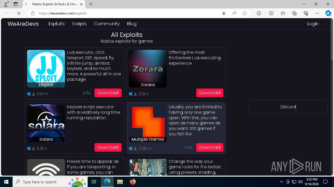The height and width of the screenshot is (187, 334).
Task: Click the taskbar search box
Action: (x=50, y=182)
